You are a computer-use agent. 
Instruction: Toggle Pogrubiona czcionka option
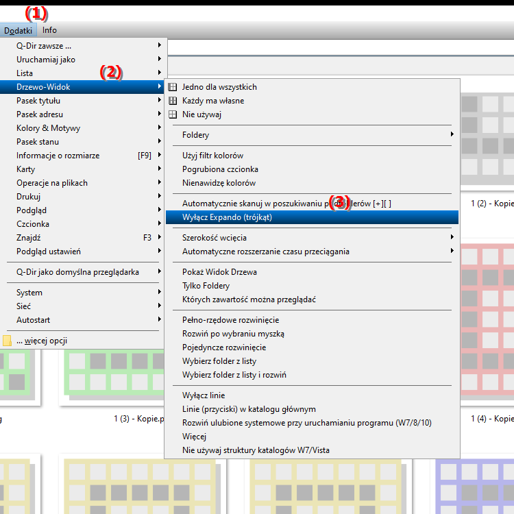[x=312, y=169]
